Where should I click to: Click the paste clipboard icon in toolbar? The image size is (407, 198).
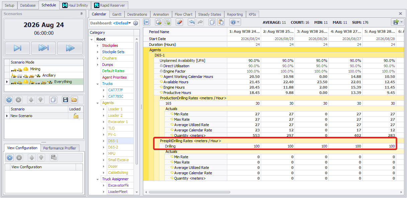[x=221, y=22]
